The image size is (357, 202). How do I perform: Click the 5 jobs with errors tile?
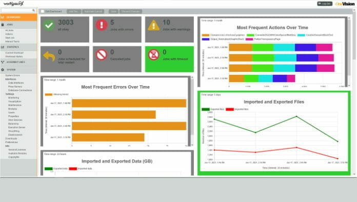117,29
